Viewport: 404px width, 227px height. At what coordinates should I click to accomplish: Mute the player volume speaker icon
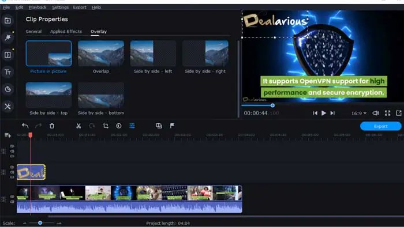[x=376, y=113]
